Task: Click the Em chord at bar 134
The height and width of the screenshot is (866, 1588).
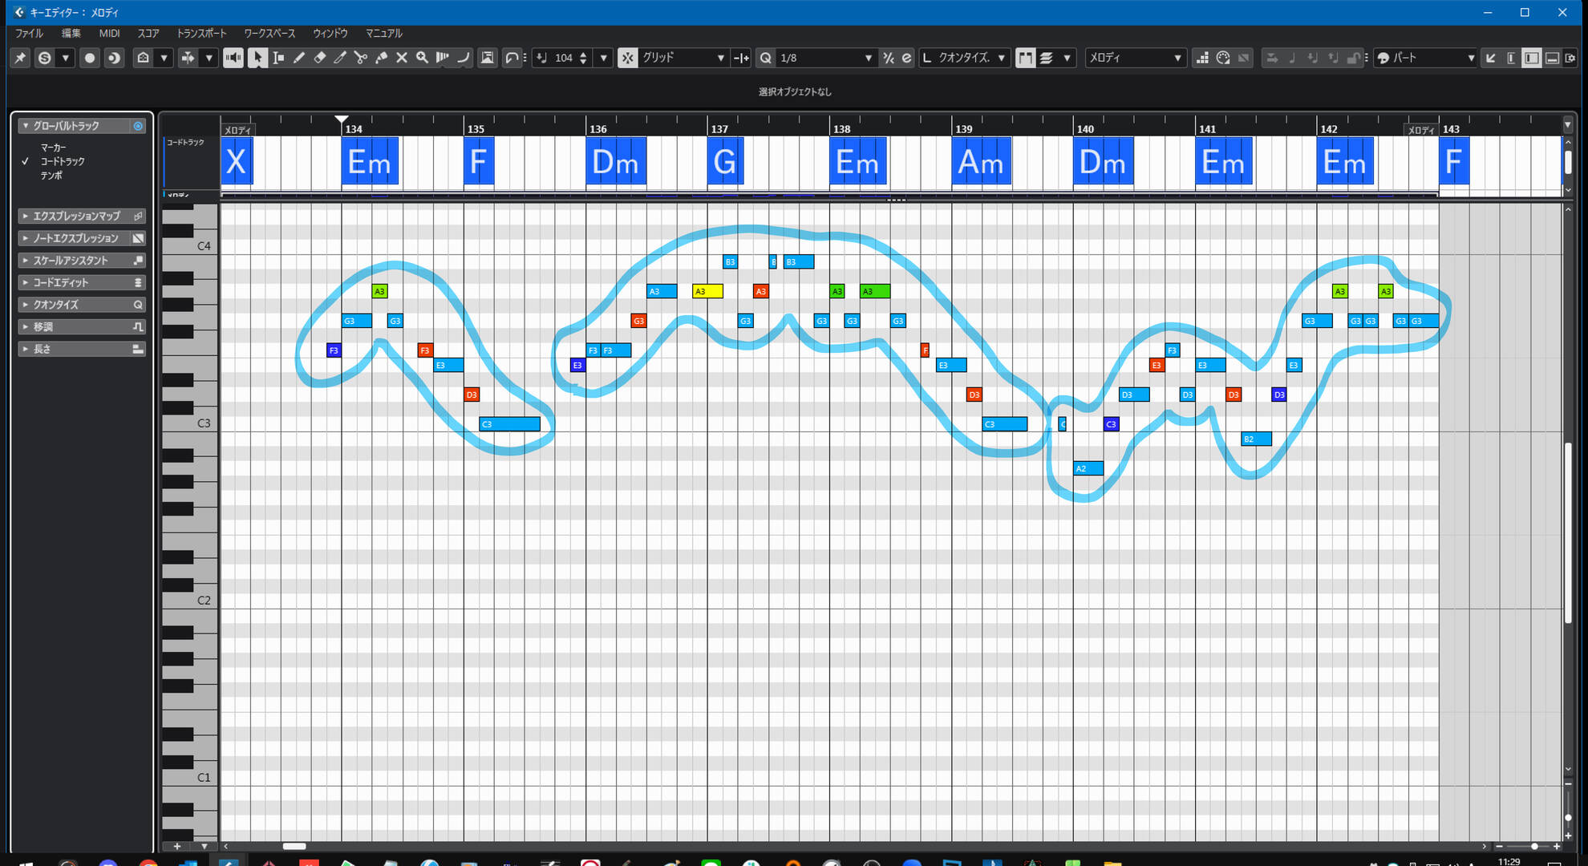Action: pos(369,162)
